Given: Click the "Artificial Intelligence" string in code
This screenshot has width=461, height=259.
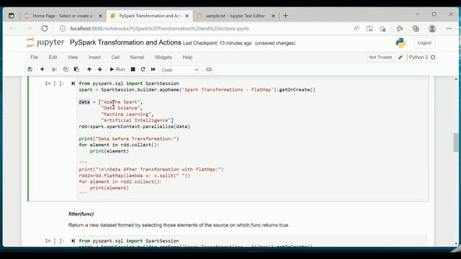Looking at the screenshot, I should [136, 120].
